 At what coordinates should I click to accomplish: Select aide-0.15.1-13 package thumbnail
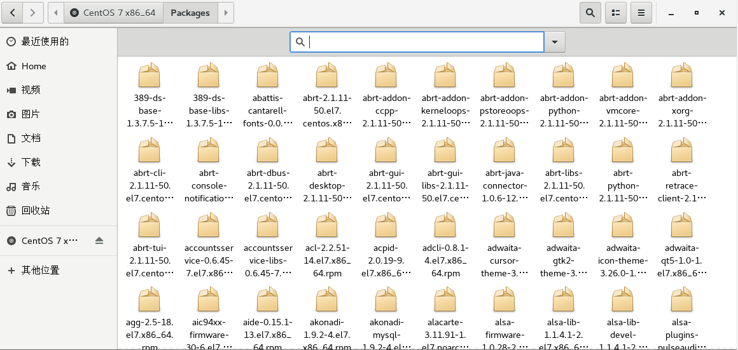tap(268, 300)
